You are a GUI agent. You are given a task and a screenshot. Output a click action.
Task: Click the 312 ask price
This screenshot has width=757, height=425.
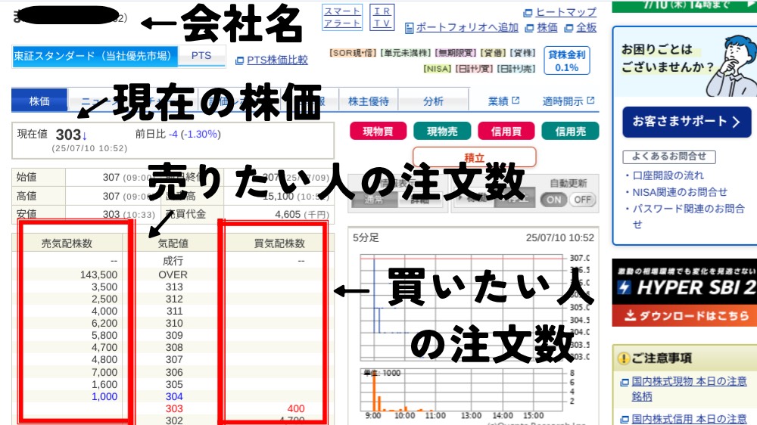pos(174,299)
